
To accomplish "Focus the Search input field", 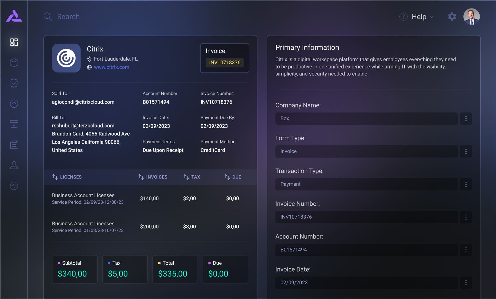I will [68, 17].
